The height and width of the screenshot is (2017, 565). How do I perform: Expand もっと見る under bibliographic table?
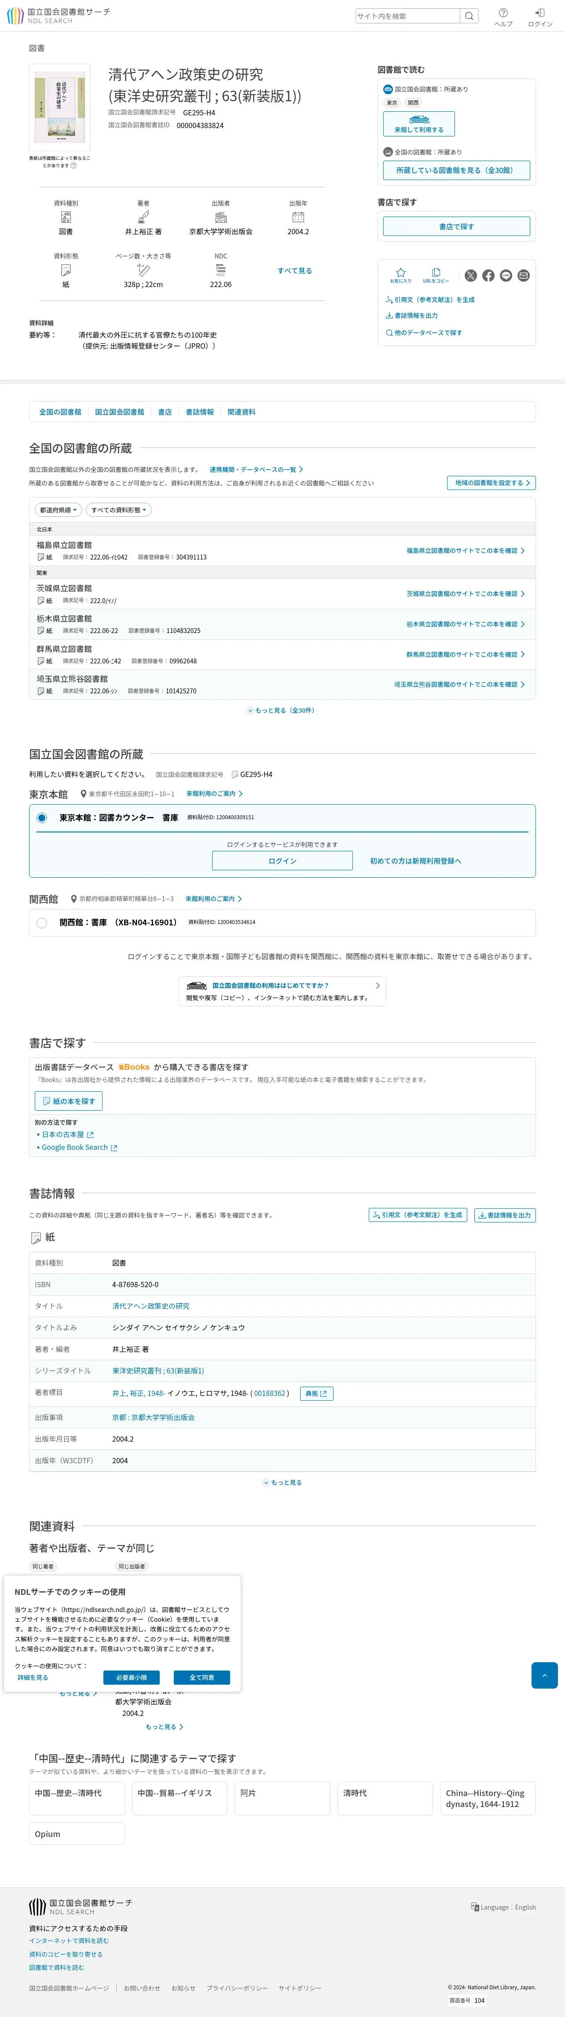coord(282,1482)
